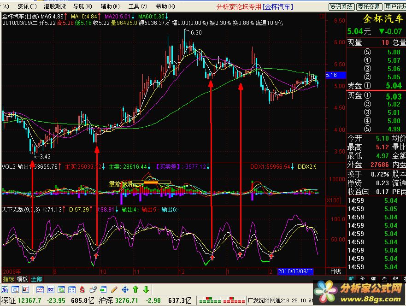
Task: Click the 沪深 index 3276.71 in status bar
Action: click(127, 300)
